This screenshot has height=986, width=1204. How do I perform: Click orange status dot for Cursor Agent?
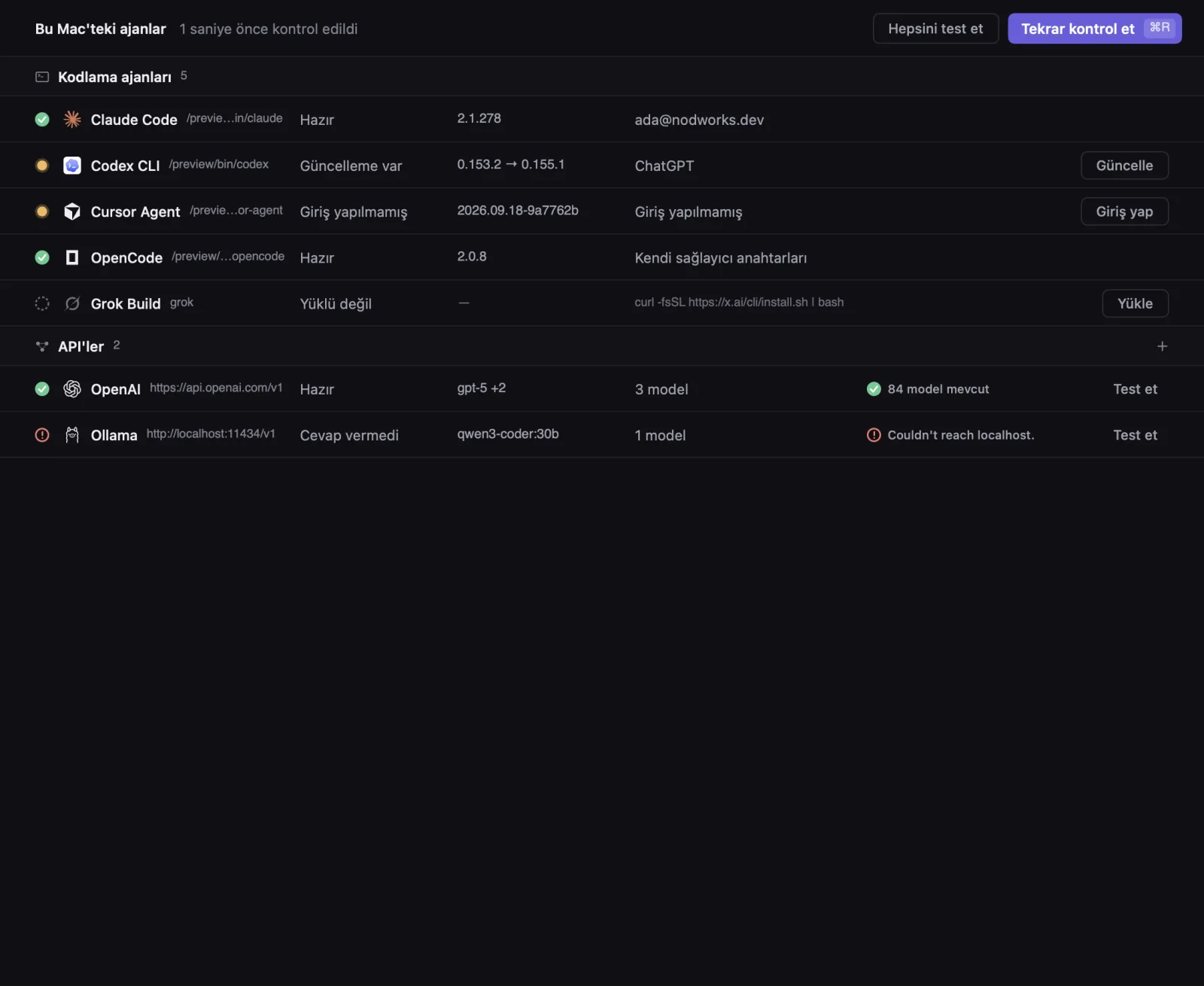[x=42, y=212]
